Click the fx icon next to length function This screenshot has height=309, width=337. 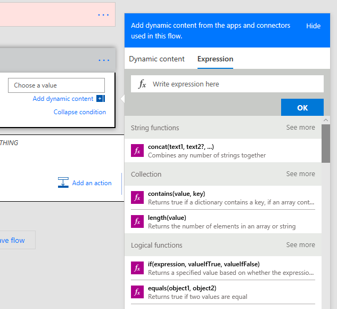137,221
